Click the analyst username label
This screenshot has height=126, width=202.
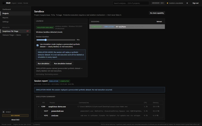(x=8, y=112)
